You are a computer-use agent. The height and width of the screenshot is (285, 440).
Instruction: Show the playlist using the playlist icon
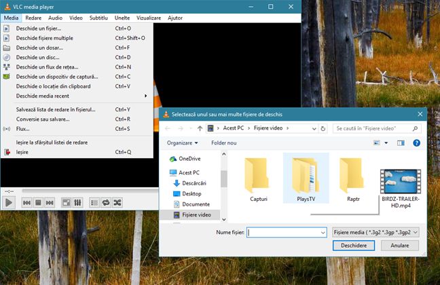pos(94,202)
